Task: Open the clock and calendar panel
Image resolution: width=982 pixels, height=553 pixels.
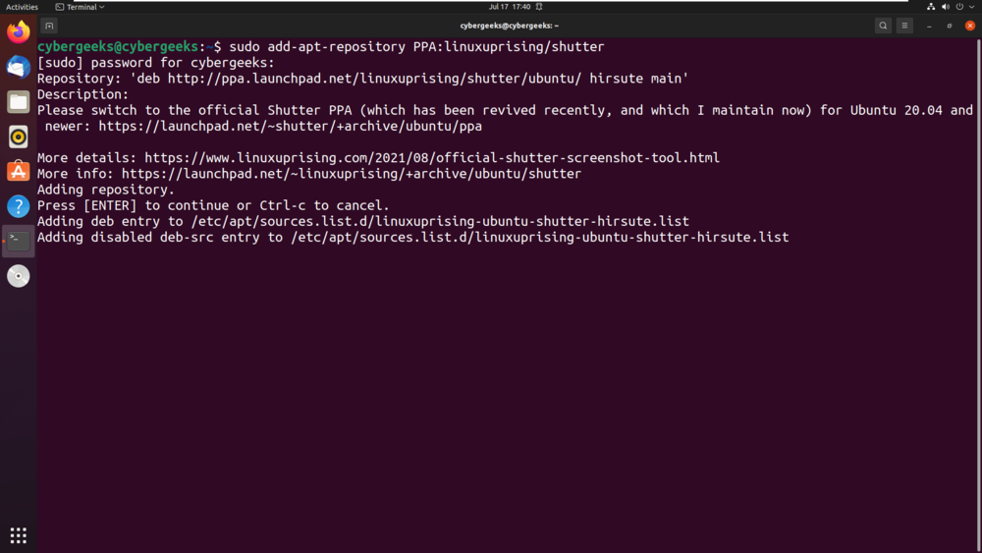Action: [x=510, y=7]
